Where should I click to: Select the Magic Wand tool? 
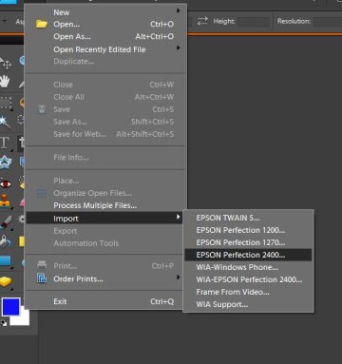tap(5, 122)
